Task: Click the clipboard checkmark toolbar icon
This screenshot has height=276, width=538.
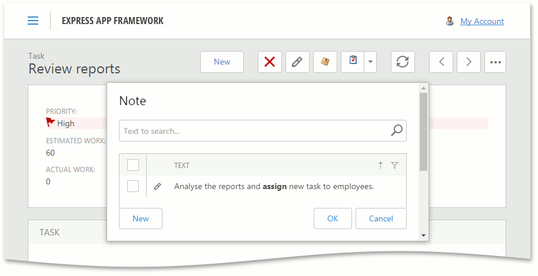Action: tap(353, 62)
